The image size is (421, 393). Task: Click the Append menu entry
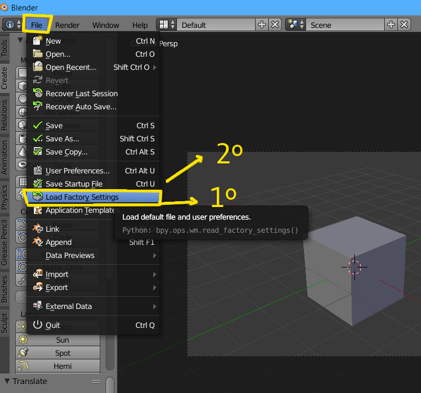coord(93,242)
